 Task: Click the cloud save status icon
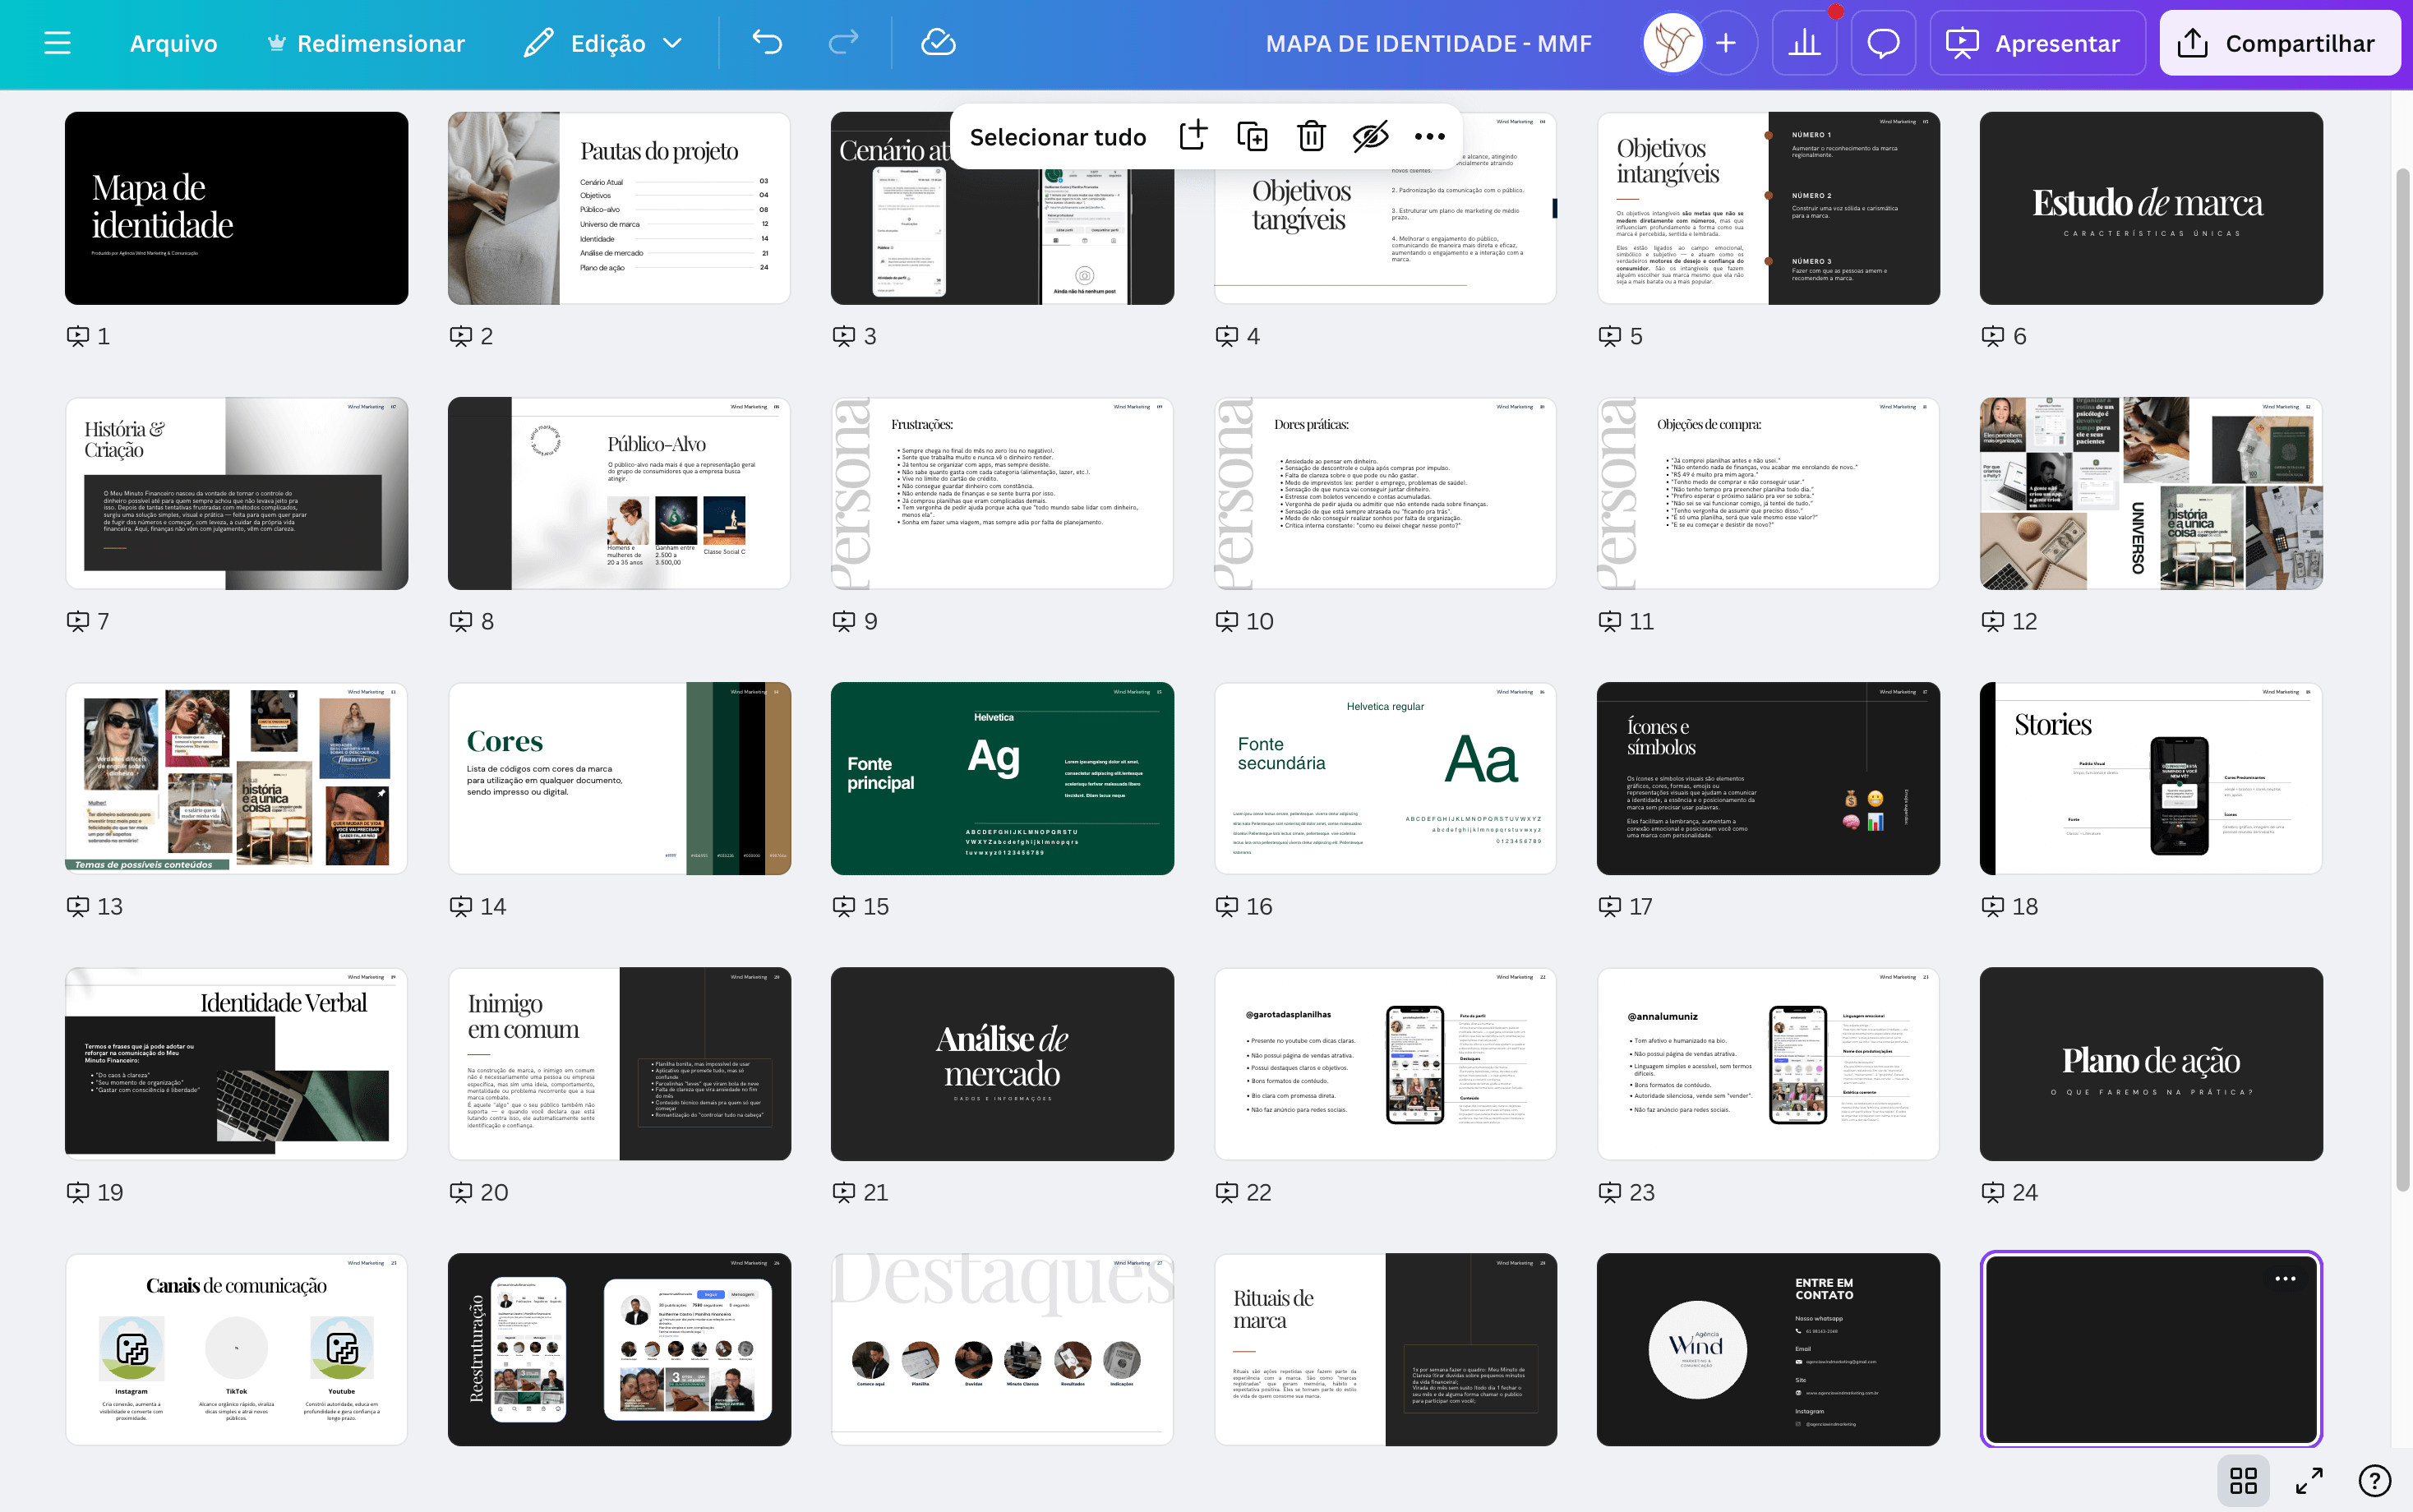click(x=938, y=43)
